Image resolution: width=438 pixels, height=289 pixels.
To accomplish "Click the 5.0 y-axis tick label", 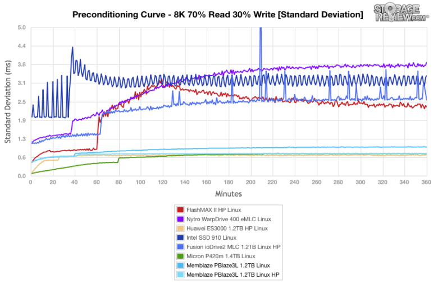I will [x=21, y=27].
